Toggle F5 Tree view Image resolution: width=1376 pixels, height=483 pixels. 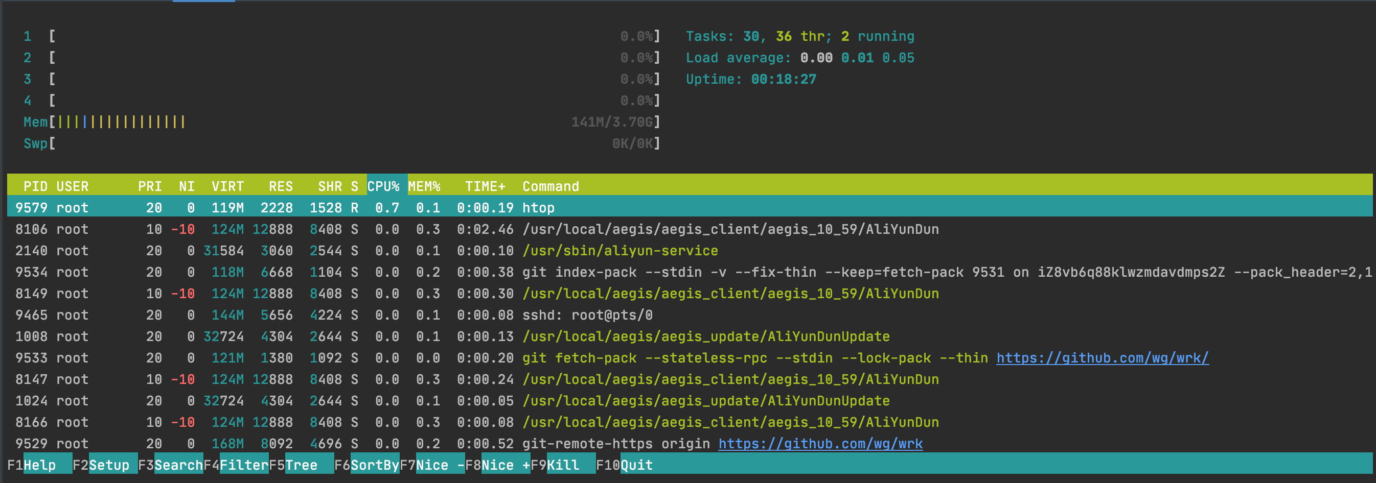click(301, 465)
